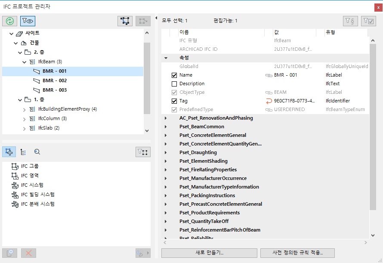Click the IFC 영역 icon

tap(15, 176)
